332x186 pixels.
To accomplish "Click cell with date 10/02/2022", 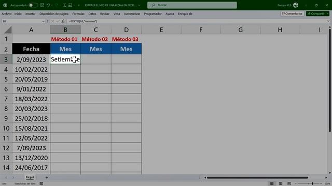I will [31, 69].
